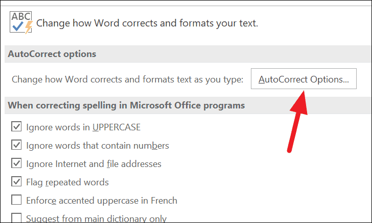Click the 'Flag repeated words' label text
This screenshot has width=372, height=223.
coord(67,182)
